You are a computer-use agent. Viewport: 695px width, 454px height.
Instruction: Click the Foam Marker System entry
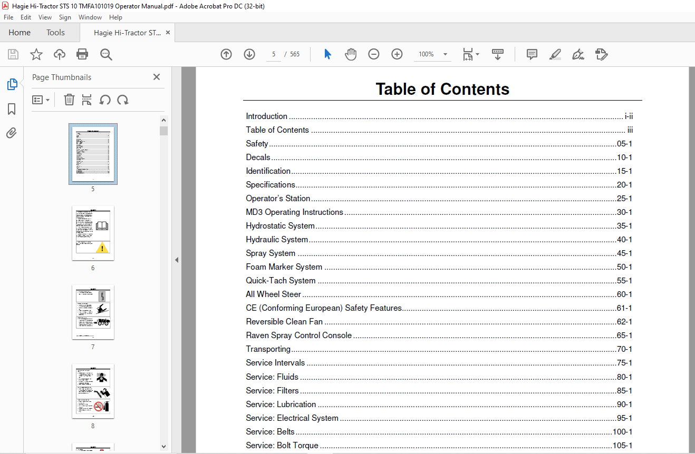coord(439,267)
